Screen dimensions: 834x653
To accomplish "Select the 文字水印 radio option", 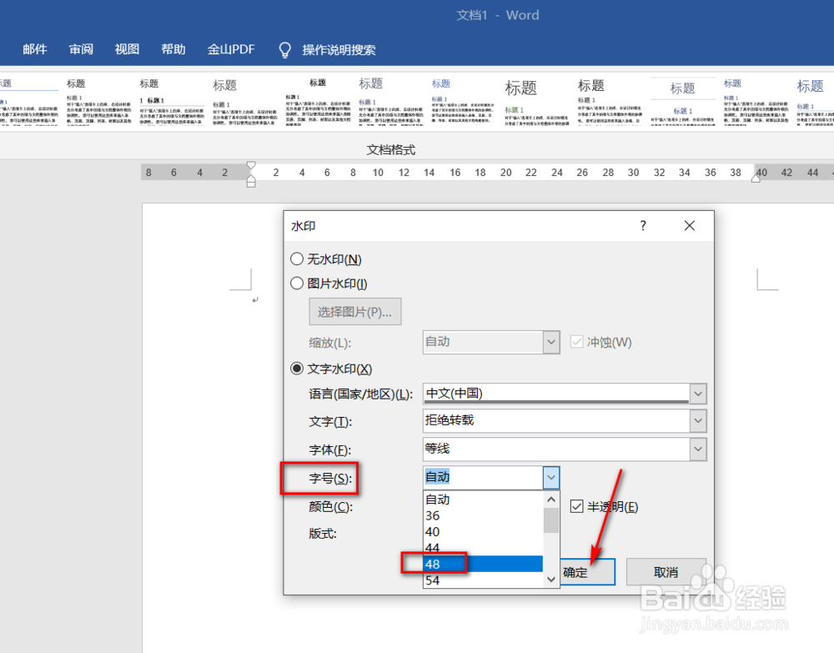I will tap(297, 369).
